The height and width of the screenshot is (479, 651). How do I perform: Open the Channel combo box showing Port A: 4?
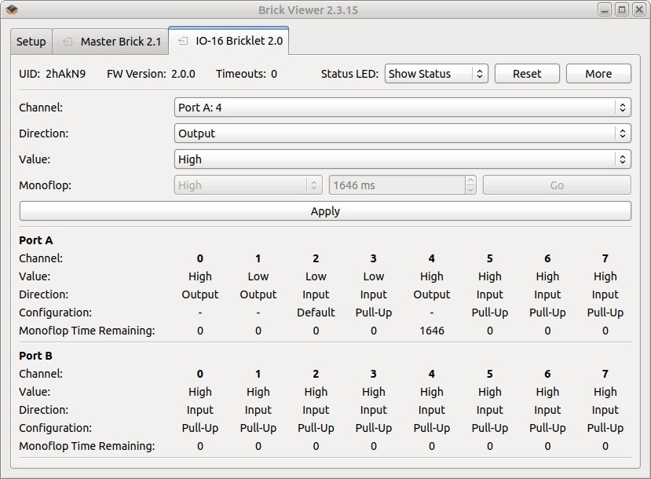[402, 108]
